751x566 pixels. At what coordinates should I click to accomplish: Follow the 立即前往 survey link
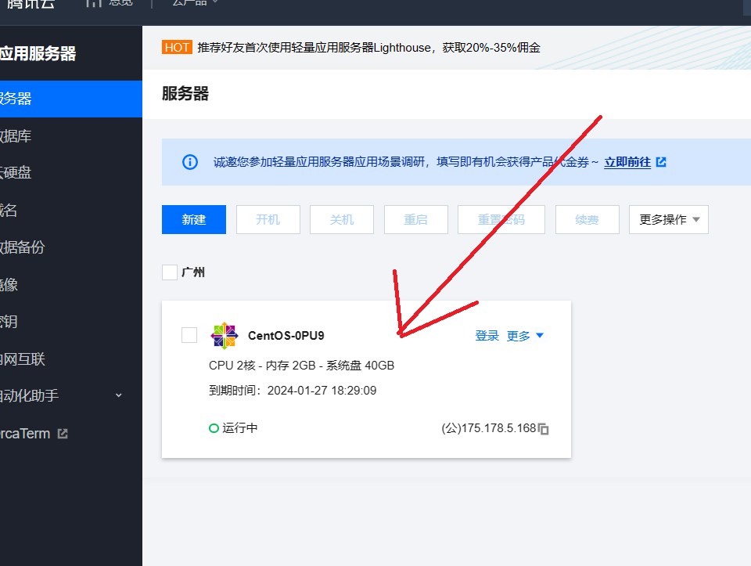(x=627, y=162)
